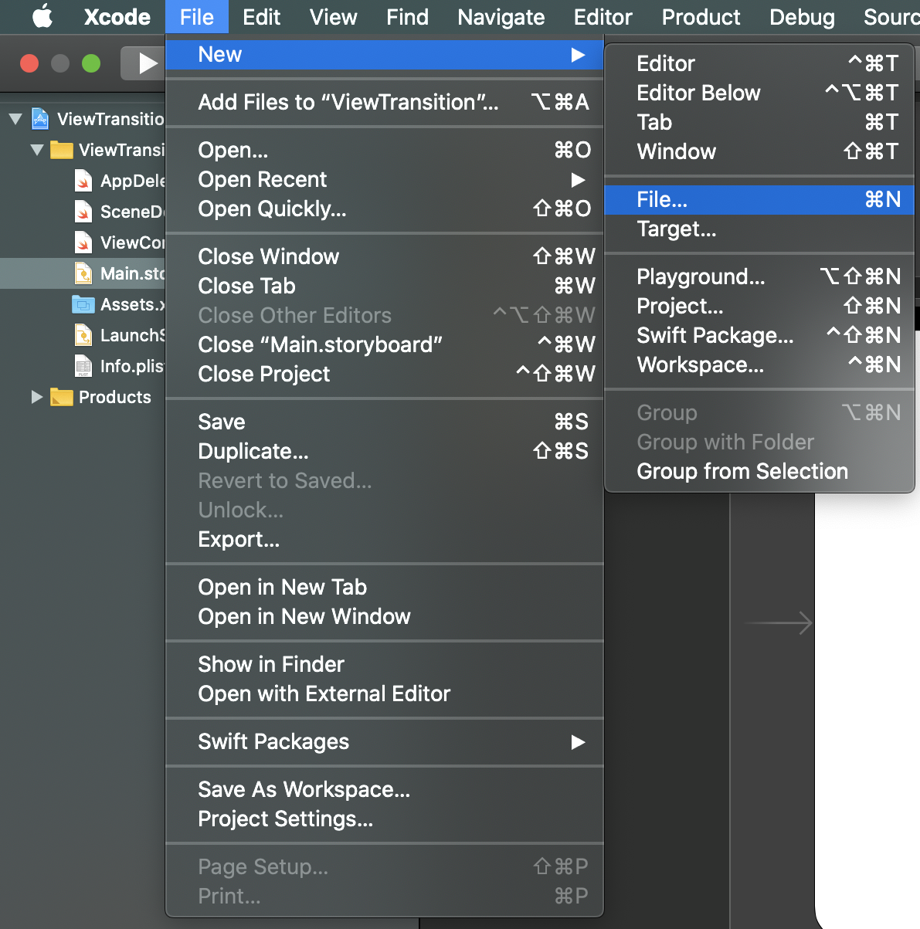Select New Project…
920x929 pixels.
pos(759,306)
